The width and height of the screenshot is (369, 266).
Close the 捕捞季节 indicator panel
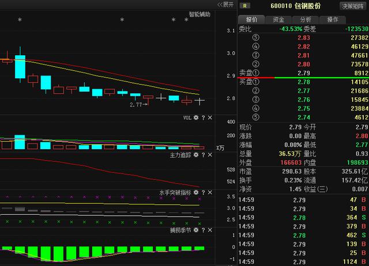(210, 230)
